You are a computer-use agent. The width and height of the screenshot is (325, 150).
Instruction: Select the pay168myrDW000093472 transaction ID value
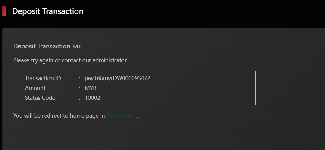(118, 78)
